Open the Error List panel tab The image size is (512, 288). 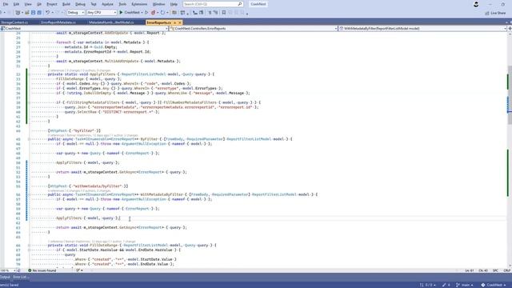tap(21, 278)
